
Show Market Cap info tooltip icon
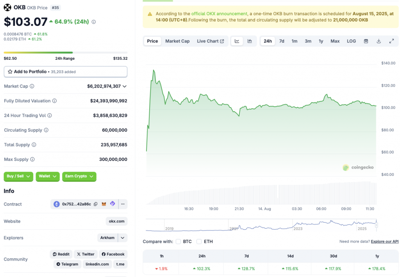[32, 86]
